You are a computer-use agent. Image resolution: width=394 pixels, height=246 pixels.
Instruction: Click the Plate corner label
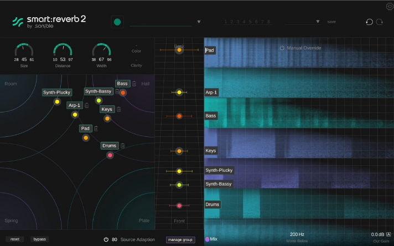pyautogui.click(x=144, y=221)
